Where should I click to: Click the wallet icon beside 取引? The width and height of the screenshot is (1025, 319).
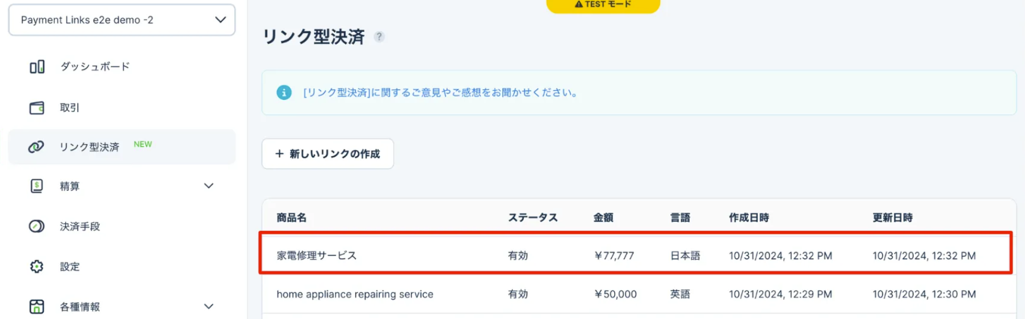coord(37,108)
